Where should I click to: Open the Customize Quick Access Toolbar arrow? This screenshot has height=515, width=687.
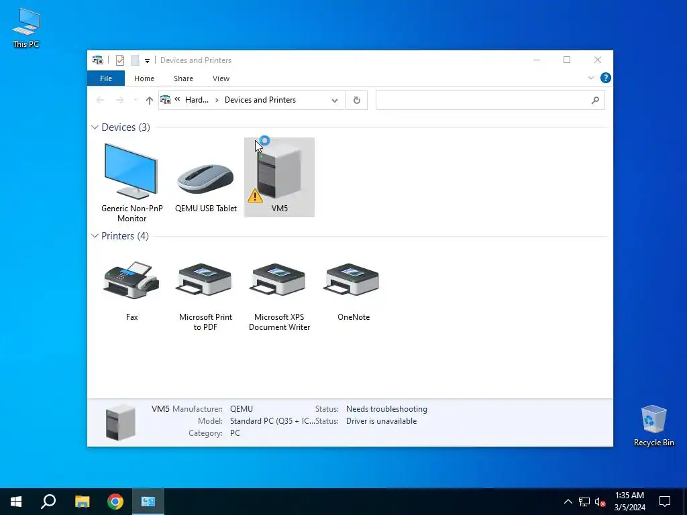coord(147,61)
